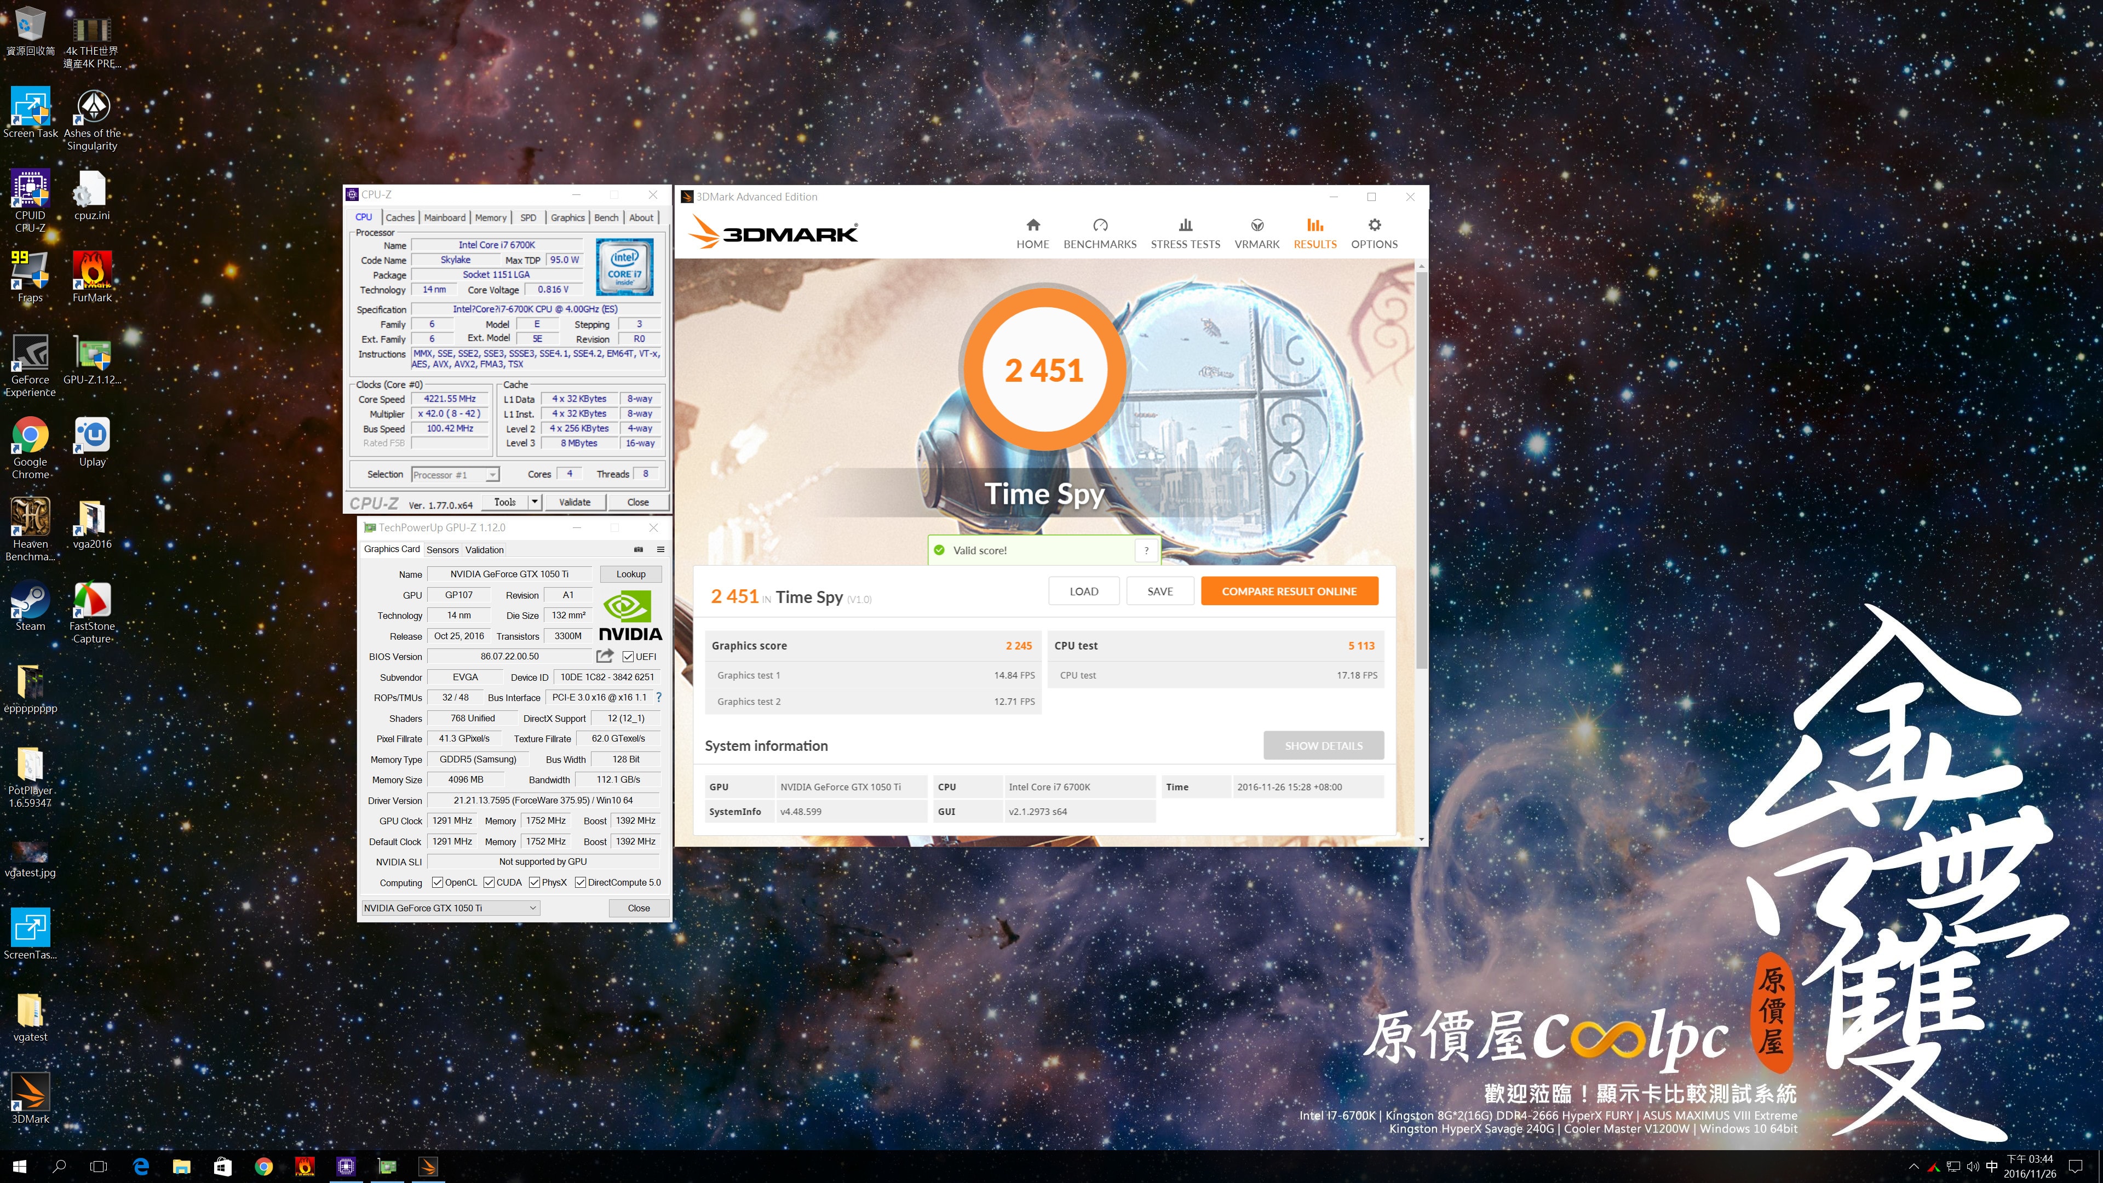2103x1183 pixels.
Task: Click the Lookup button in GPU-Z
Action: click(x=630, y=574)
